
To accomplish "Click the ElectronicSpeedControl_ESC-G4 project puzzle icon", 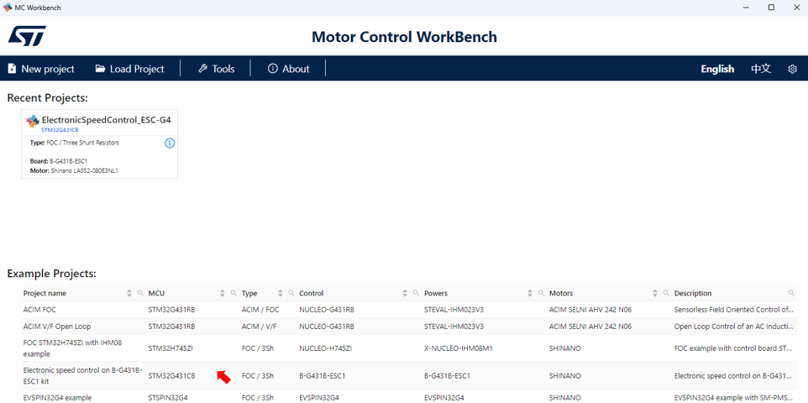I will pyautogui.click(x=33, y=121).
